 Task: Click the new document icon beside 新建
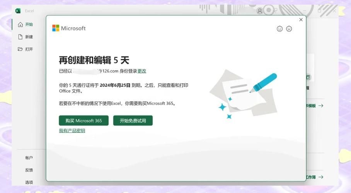tap(20, 37)
